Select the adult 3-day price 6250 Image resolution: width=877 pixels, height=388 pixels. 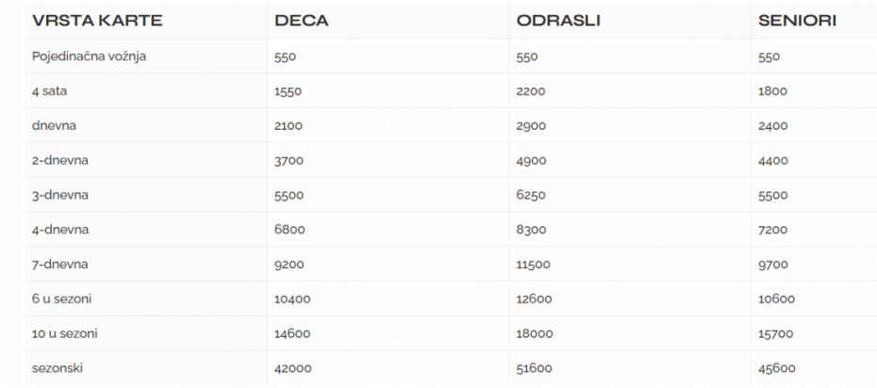pyautogui.click(x=531, y=196)
